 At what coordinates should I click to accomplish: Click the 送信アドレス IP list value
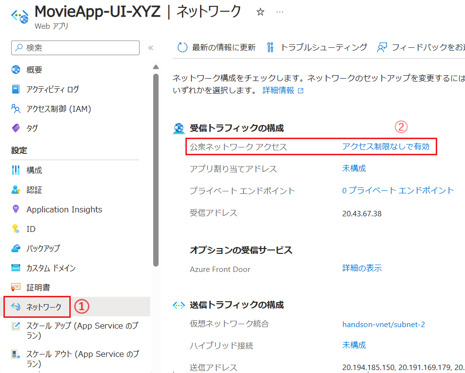(404, 367)
